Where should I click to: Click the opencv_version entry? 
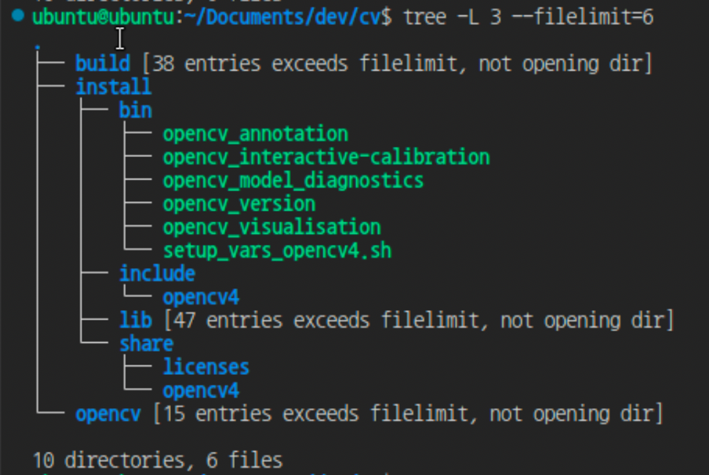[239, 204]
